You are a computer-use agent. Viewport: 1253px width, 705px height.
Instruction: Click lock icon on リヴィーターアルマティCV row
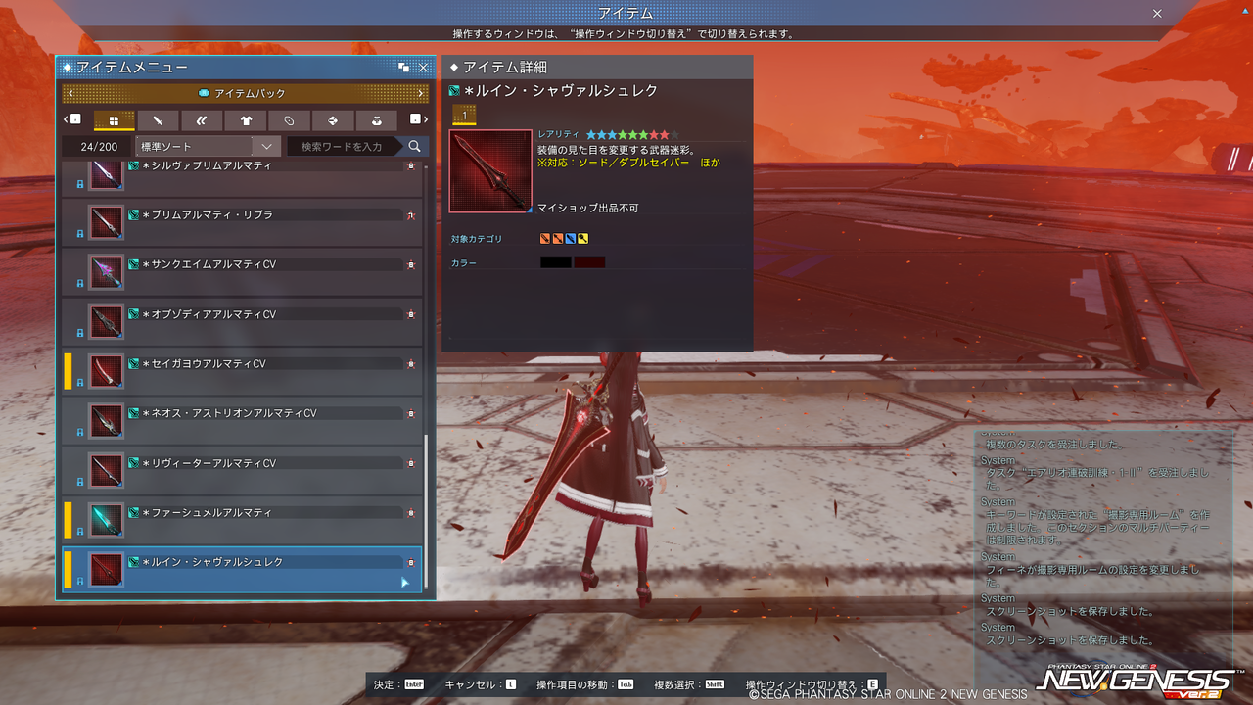pos(80,483)
